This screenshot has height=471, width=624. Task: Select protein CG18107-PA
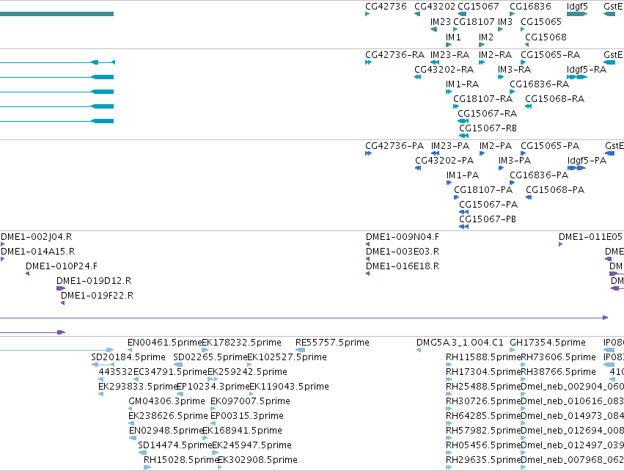(x=483, y=189)
